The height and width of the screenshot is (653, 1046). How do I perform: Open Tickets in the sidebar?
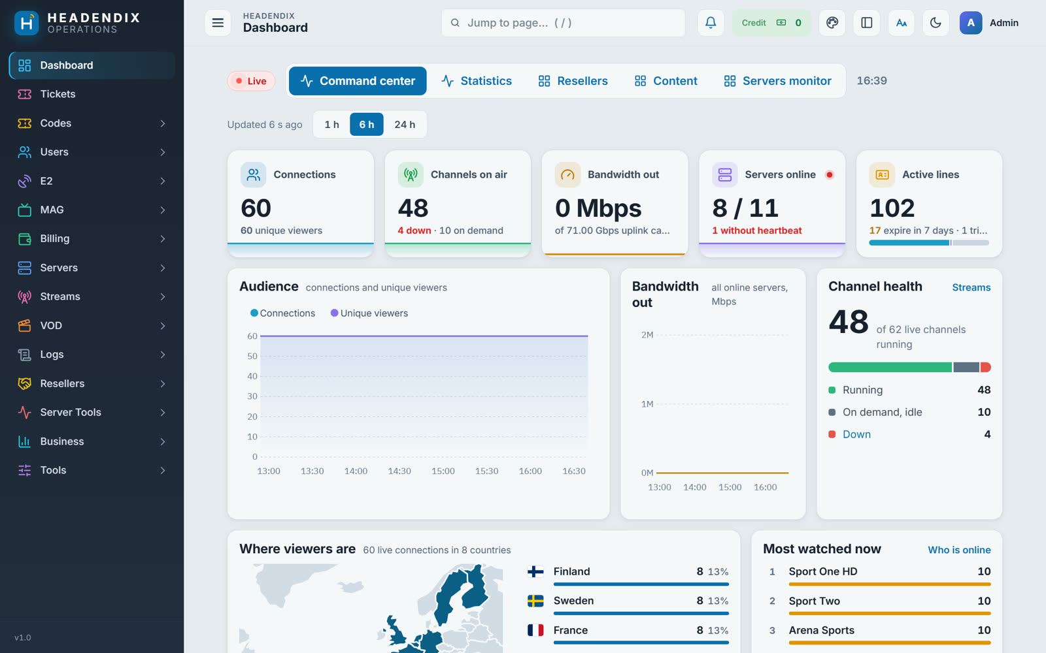(92, 94)
